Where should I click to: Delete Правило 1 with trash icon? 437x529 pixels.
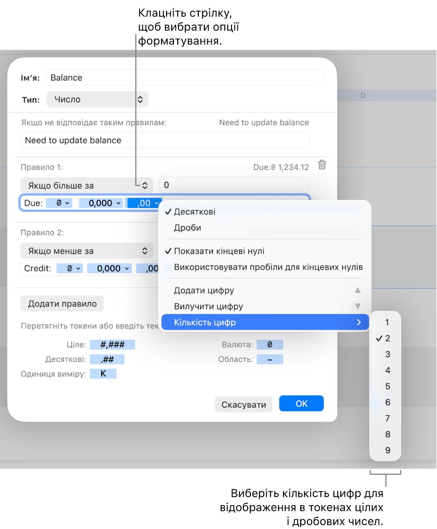[322, 164]
